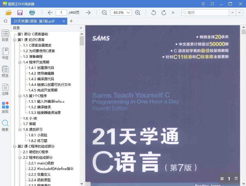
Task: Jump to 2.2.2 #include和#define指令
Action: [51, 169]
